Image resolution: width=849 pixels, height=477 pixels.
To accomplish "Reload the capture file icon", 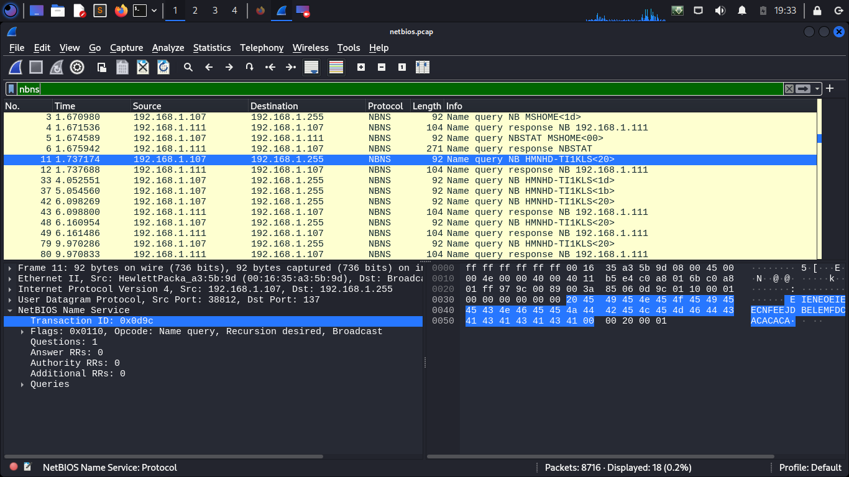I will (163, 67).
